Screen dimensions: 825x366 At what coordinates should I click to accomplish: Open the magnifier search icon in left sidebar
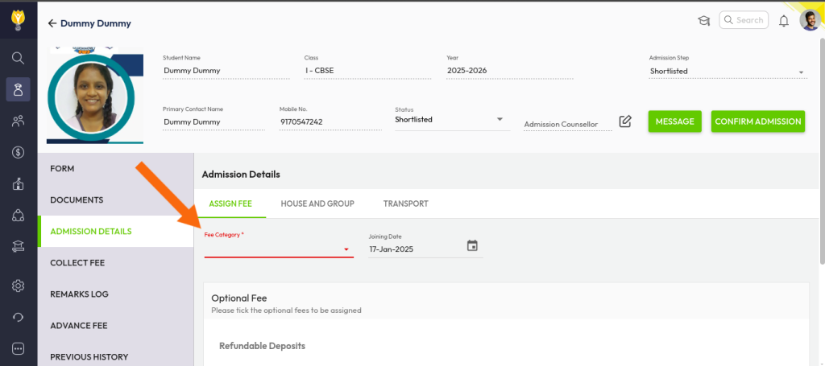[x=18, y=58]
